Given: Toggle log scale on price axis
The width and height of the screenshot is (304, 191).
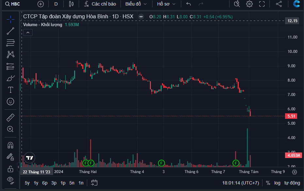Looking at the screenshot, I should [x=277, y=183].
